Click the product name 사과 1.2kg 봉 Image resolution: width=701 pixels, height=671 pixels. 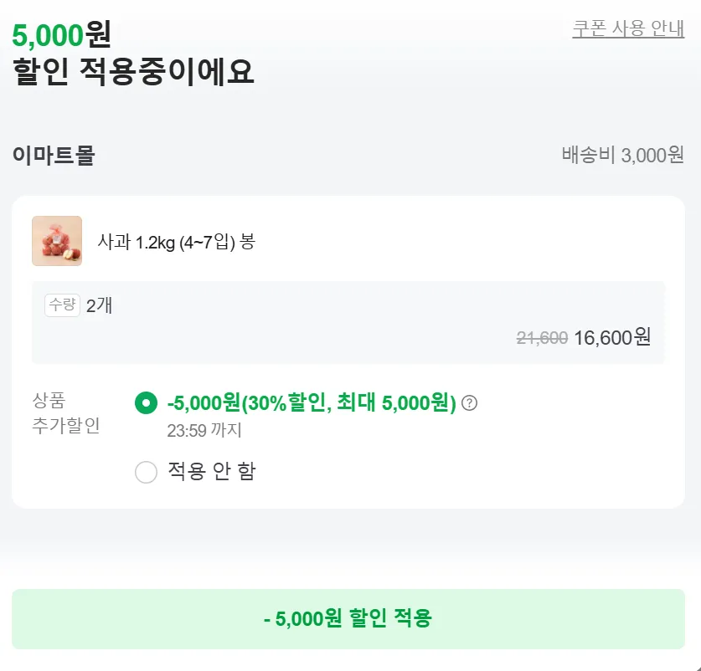click(176, 243)
